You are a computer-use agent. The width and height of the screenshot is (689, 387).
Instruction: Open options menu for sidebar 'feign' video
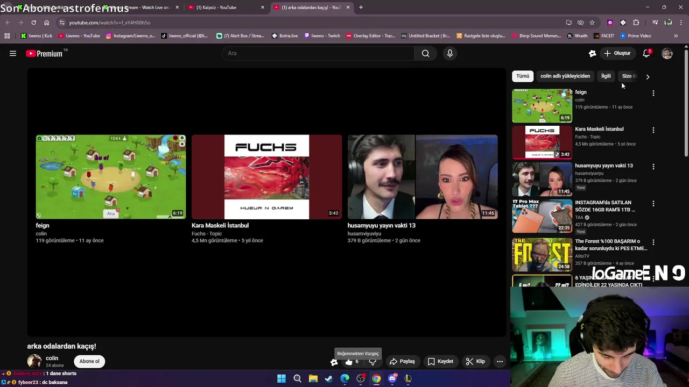(x=653, y=94)
